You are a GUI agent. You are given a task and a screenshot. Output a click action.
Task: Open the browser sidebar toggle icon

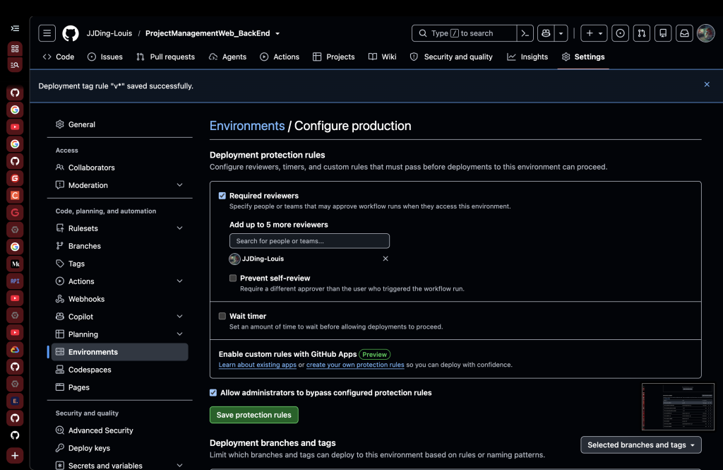15,29
